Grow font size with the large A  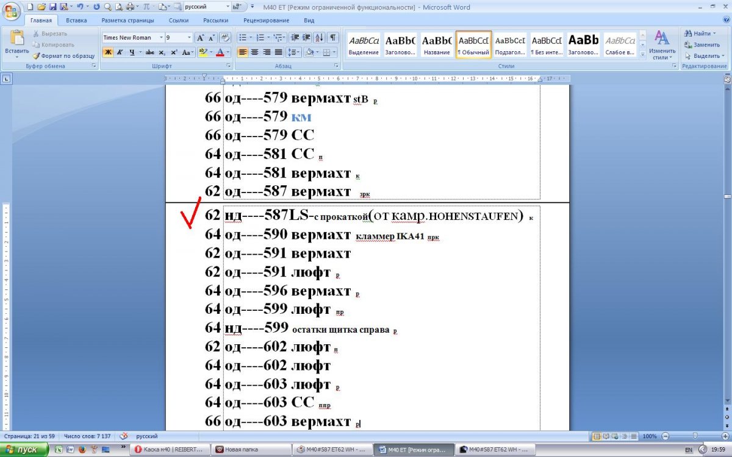click(x=201, y=37)
